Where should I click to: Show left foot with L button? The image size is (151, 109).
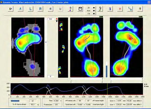coord(30,9)
